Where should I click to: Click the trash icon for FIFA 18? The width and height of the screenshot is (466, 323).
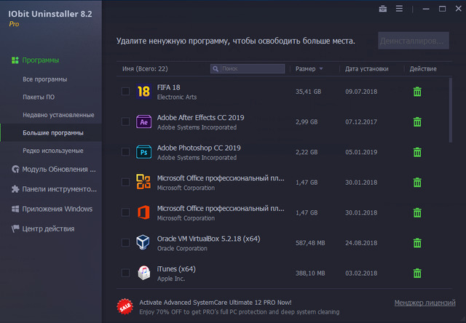[417, 92]
